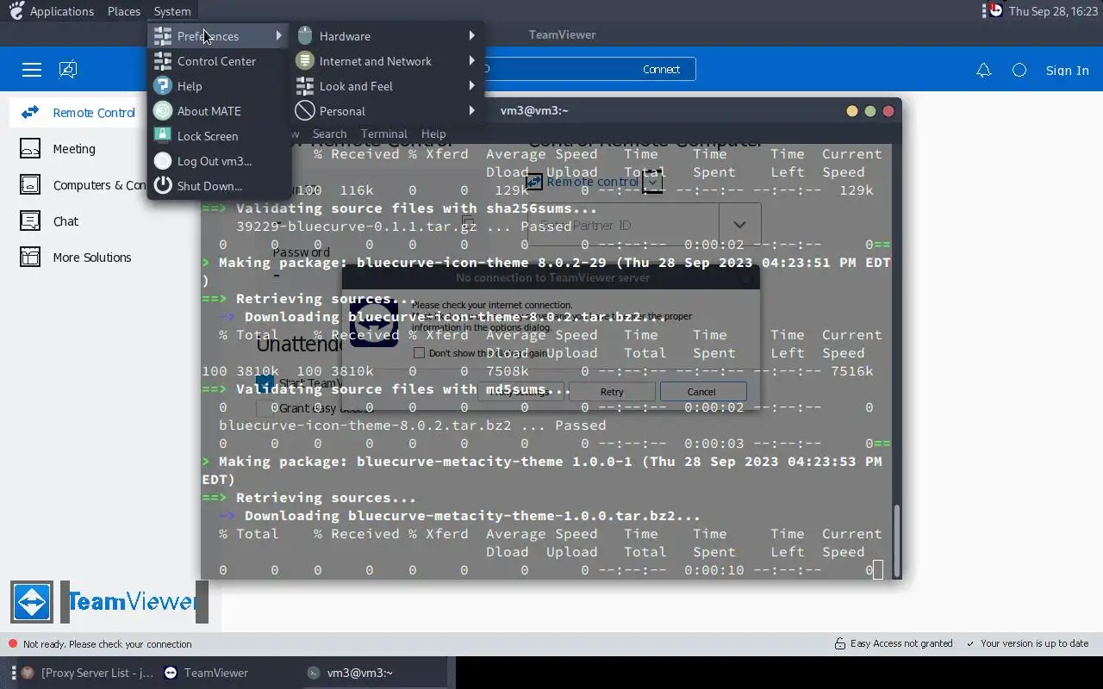Click the Internet and Network icon
The width and height of the screenshot is (1103, 689).
[x=304, y=61]
